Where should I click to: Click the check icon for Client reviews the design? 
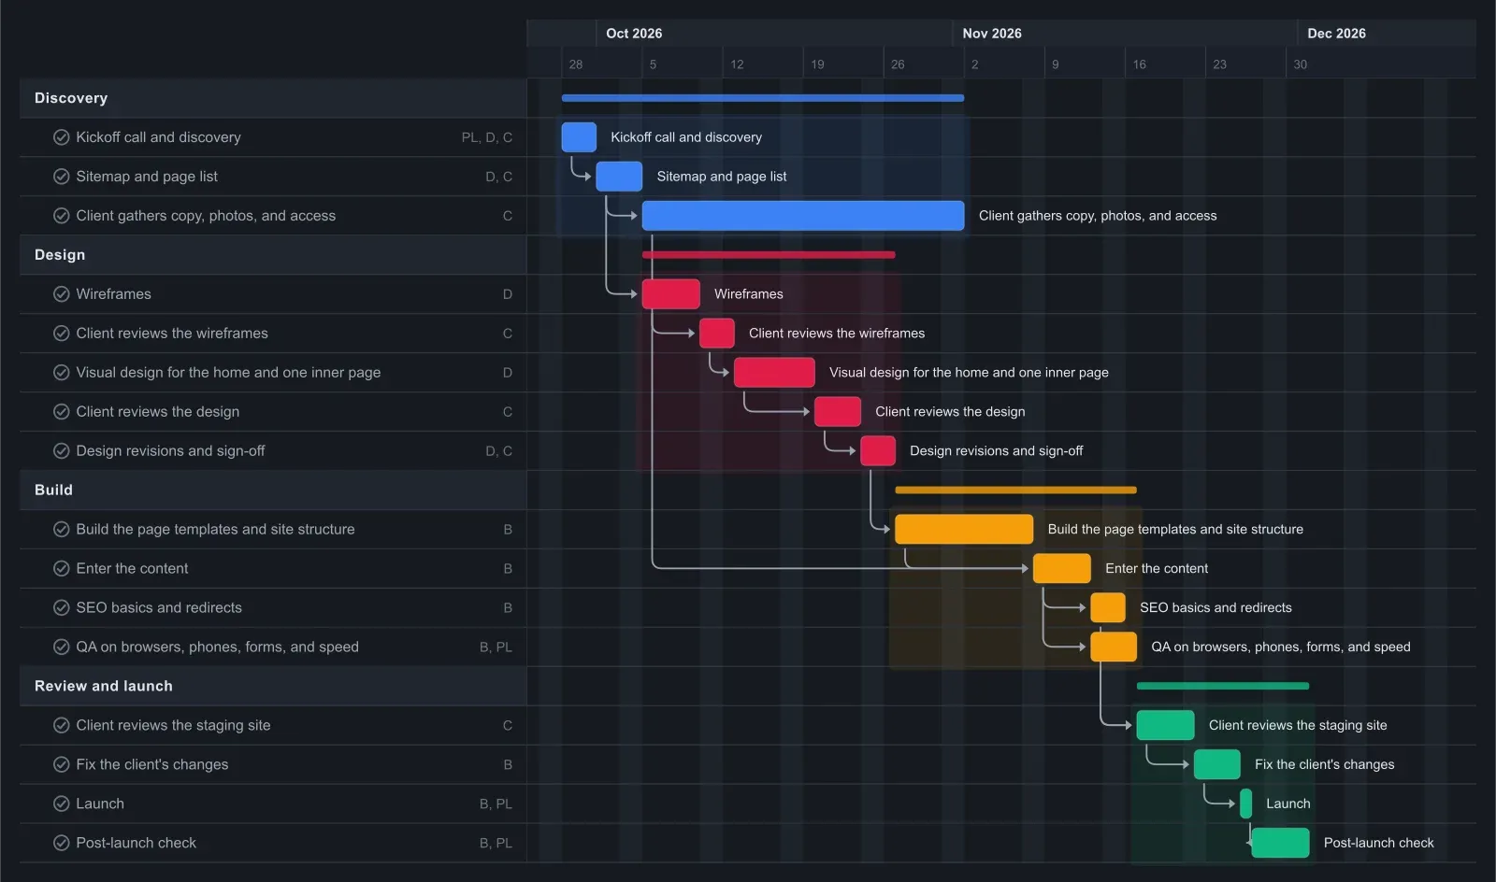62,412
